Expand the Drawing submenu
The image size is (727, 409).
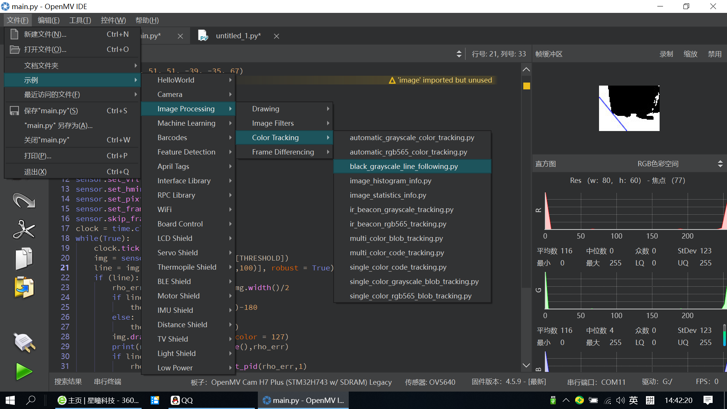coord(284,109)
